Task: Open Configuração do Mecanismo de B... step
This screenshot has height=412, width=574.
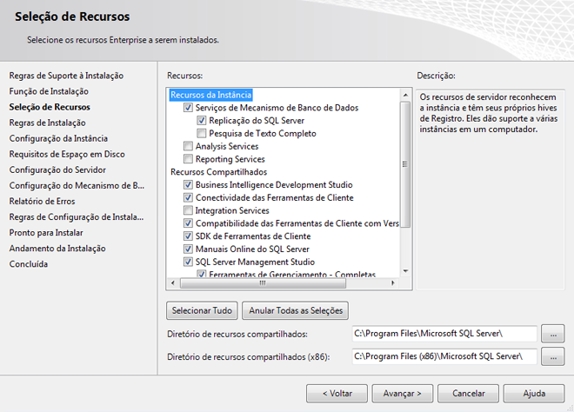Action: 77,186
